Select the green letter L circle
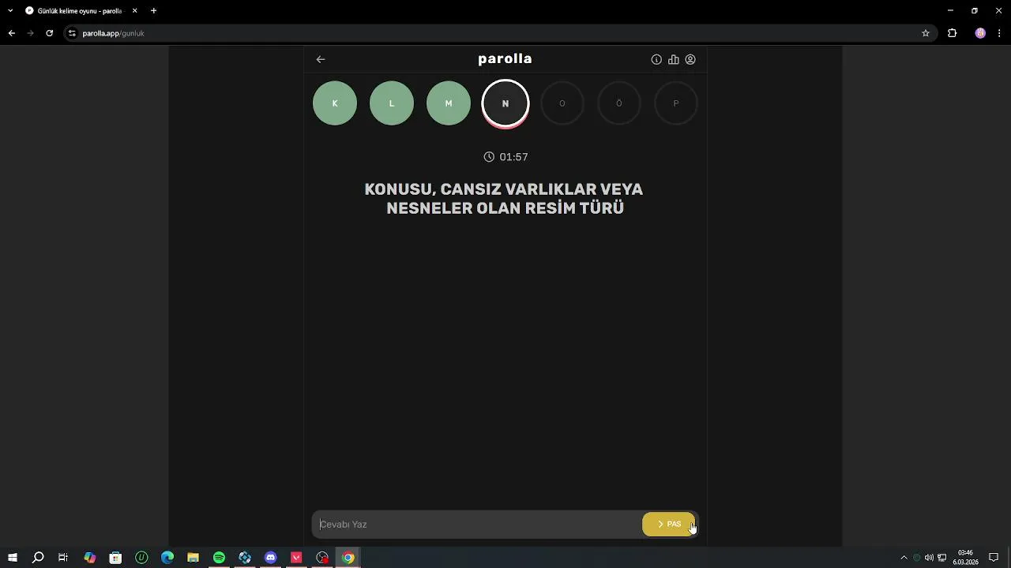 pyautogui.click(x=392, y=103)
